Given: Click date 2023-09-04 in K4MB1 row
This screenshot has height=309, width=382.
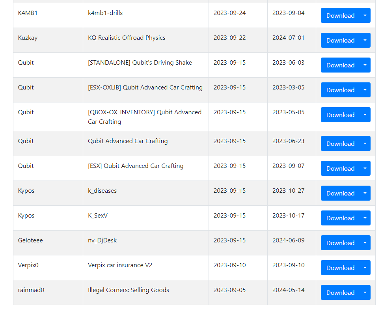Looking at the screenshot, I should (289, 13).
